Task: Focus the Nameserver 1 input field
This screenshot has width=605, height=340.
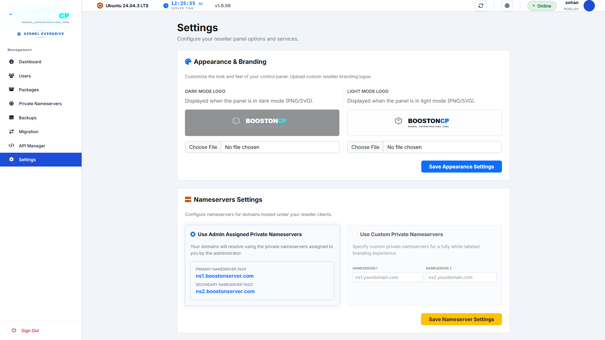Action: [388, 277]
